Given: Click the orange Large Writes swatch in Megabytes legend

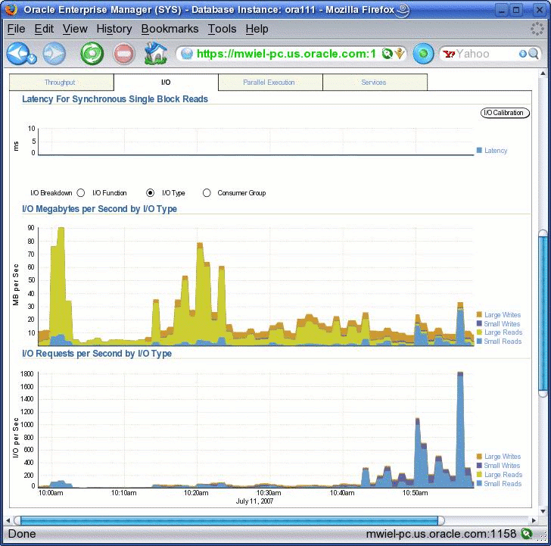Looking at the screenshot, I should (x=479, y=314).
